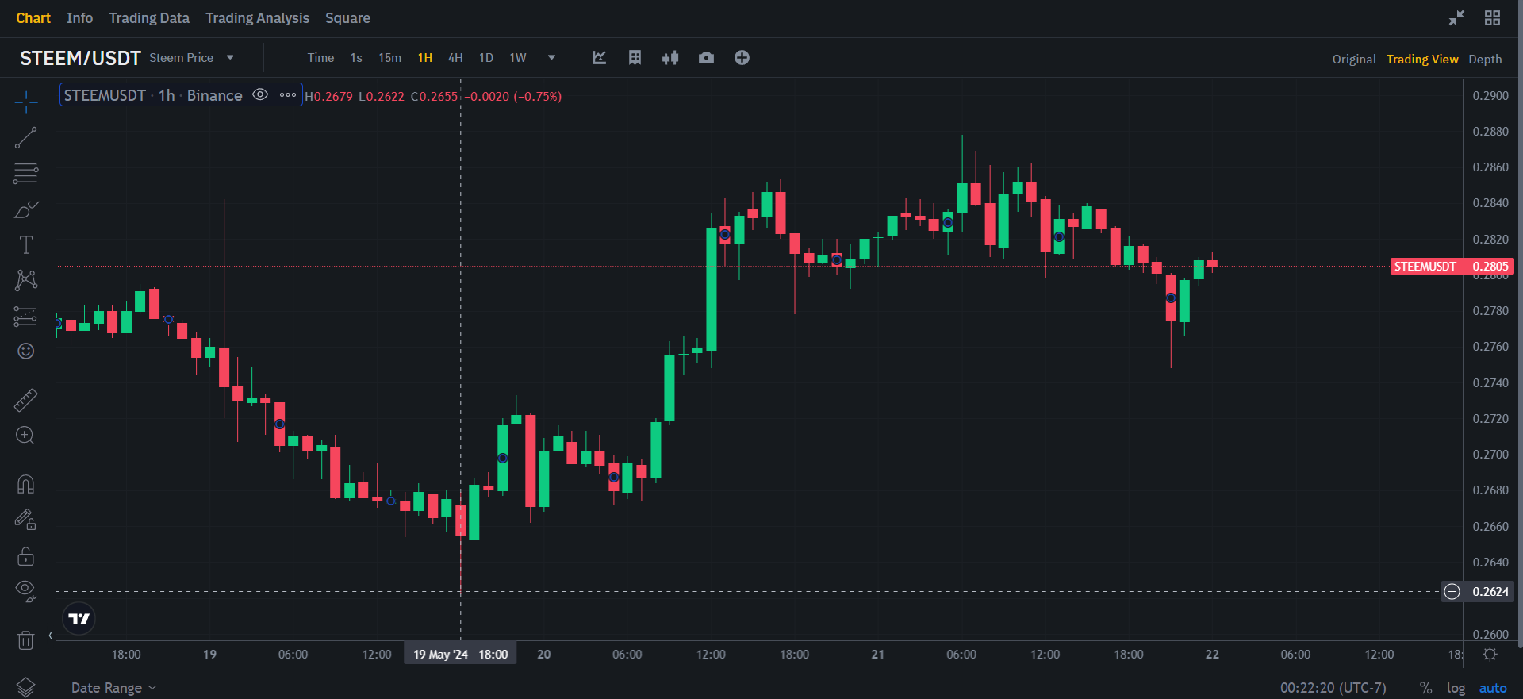Toggle lock drawing mode with pencil-lock icon
The image size is (1523, 699).
coord(25,520)
